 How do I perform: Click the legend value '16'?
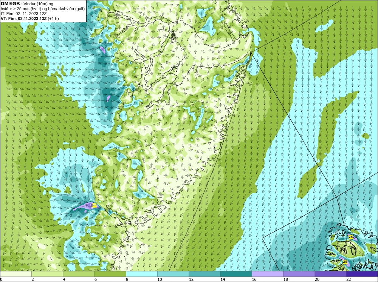254,279
